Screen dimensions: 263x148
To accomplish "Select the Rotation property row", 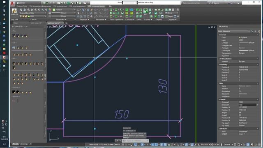I will (x=238, y=89).
